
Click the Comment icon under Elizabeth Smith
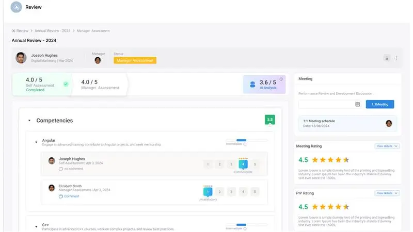click(60, 196)
